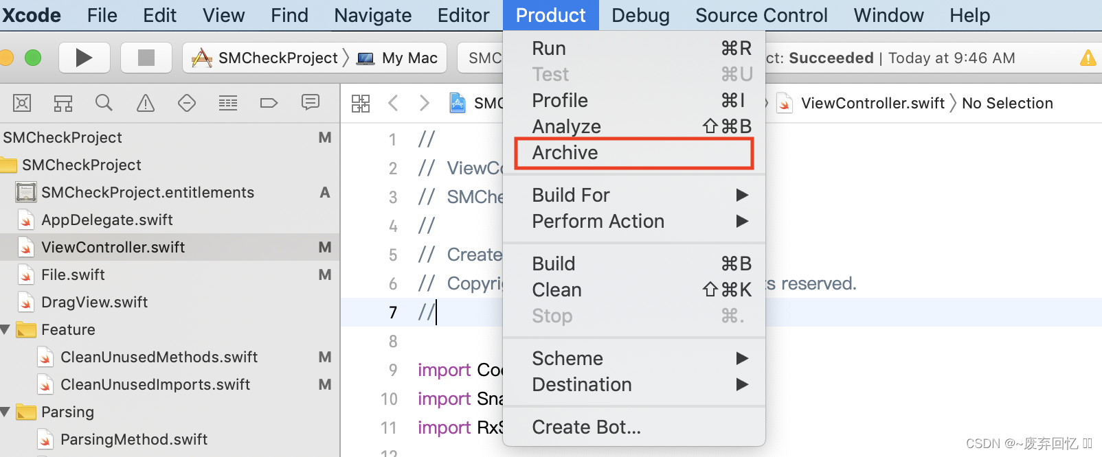Select ViewController.swift in file navigator
Screen dimensions: 1102x457
(x=170, y=248)
